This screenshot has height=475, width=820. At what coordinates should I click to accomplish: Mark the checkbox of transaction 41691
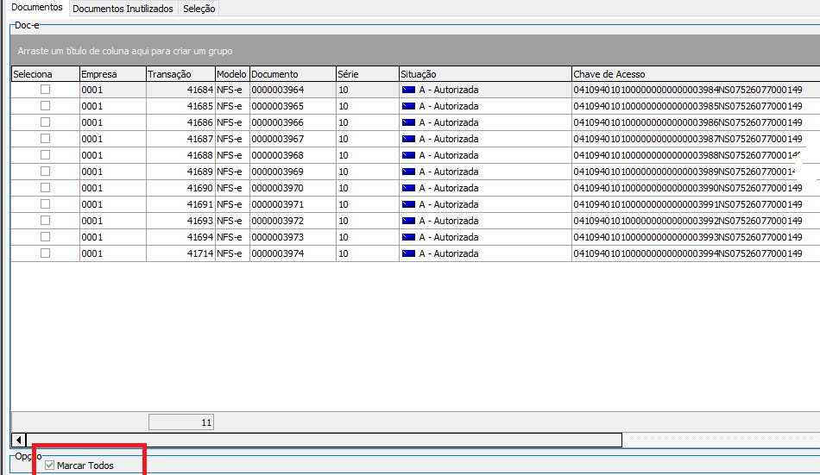pyautogui.click(x=46, y=203)
